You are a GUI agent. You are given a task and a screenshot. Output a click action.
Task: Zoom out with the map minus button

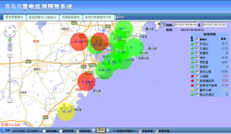point(10,100)
